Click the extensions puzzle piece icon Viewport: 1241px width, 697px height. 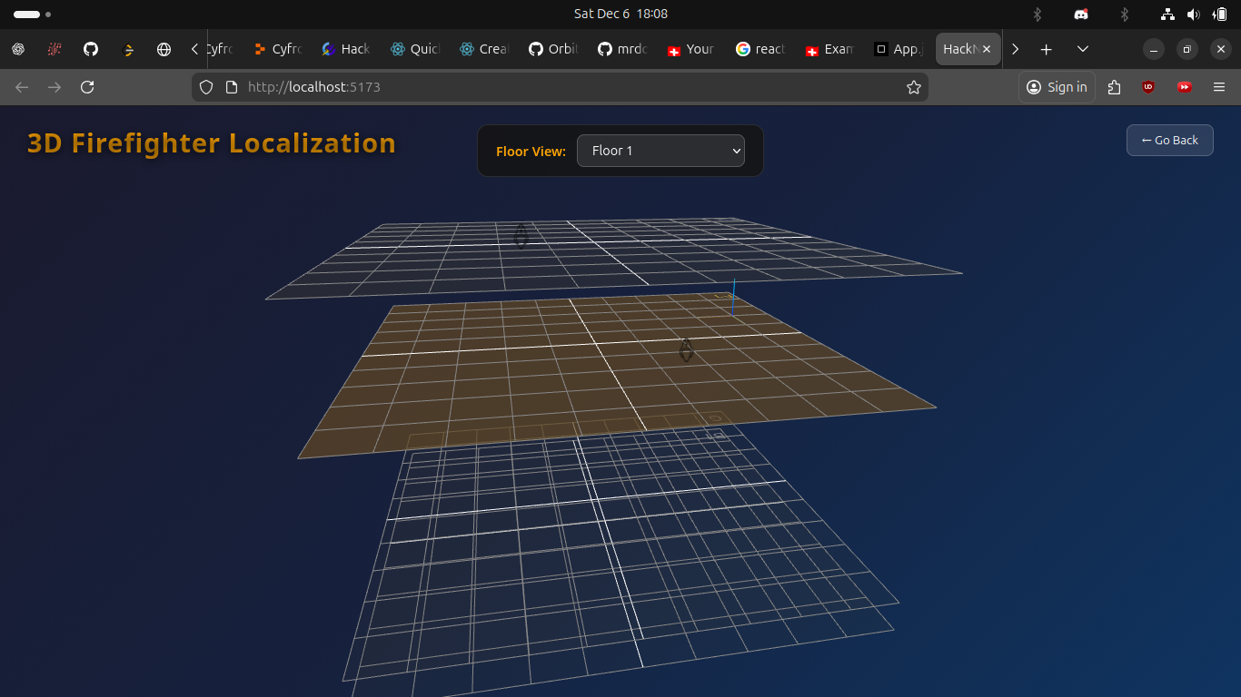1114,87
